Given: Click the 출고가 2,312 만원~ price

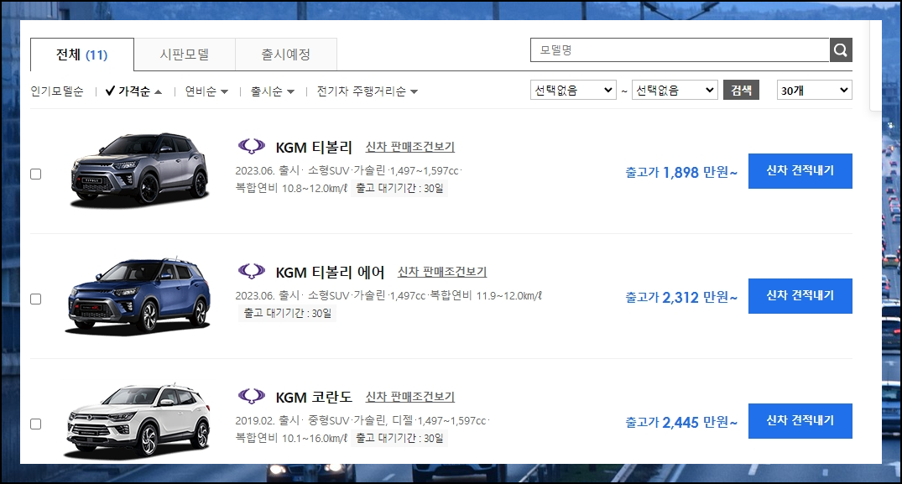Looking at the screenshot, I should (x=681, y=297).
